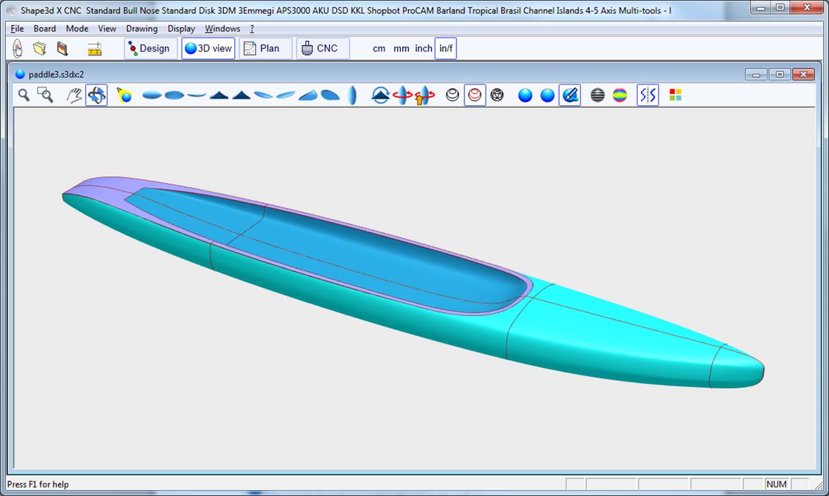This screenshot has height=496, width=829.
Task: Open the CNC mode
Action: [x=322, y=48]
